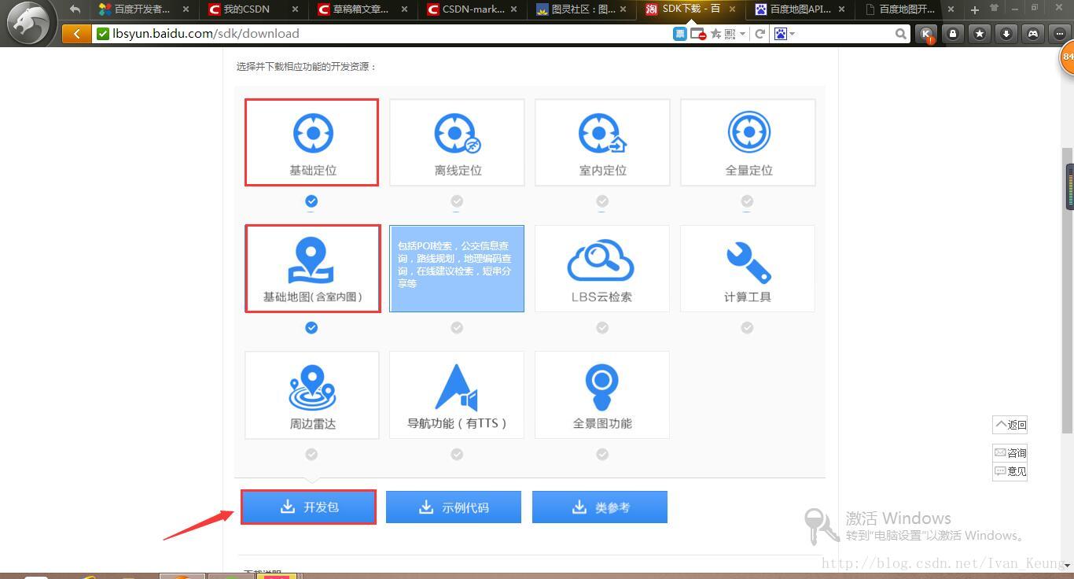Focus the Baidu search input box

pyautogui.click(x=845, y=34)
